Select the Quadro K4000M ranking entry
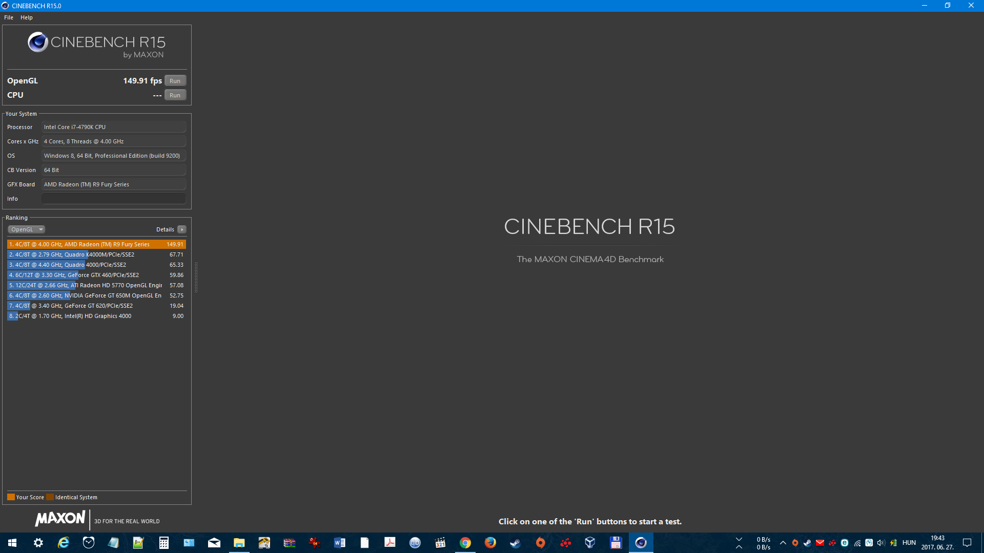 click(96, 254)
